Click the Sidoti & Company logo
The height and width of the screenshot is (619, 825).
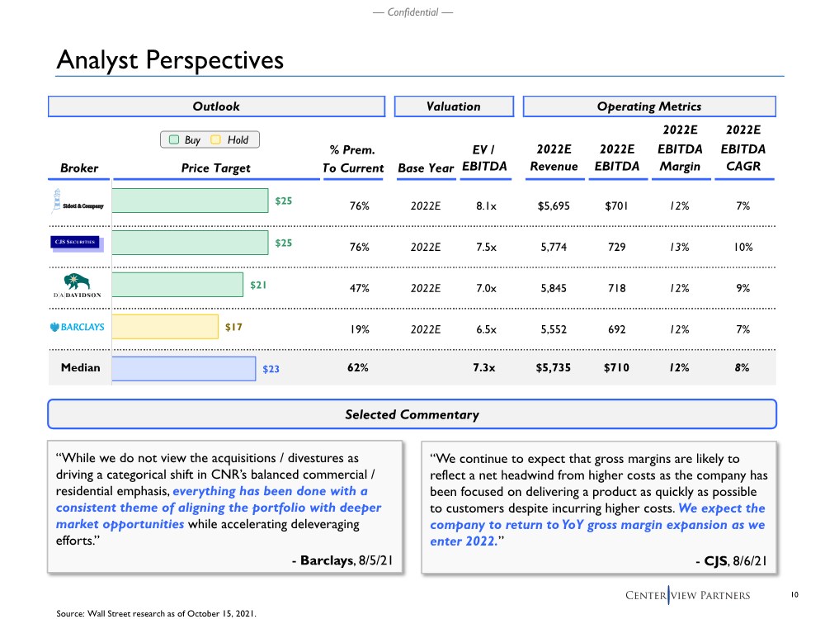coord(78,205)
